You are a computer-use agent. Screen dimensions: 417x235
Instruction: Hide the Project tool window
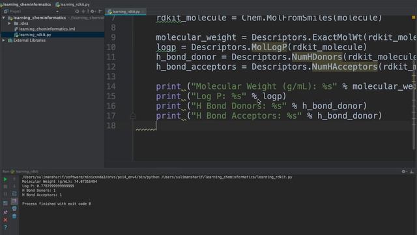coord(100,12)
